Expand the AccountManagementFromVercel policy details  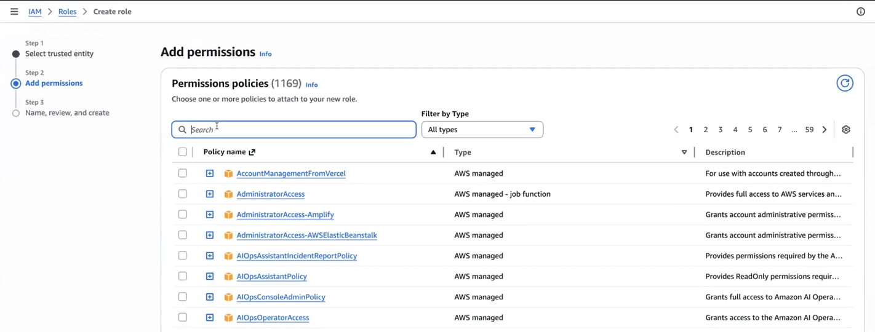(210, 173)
